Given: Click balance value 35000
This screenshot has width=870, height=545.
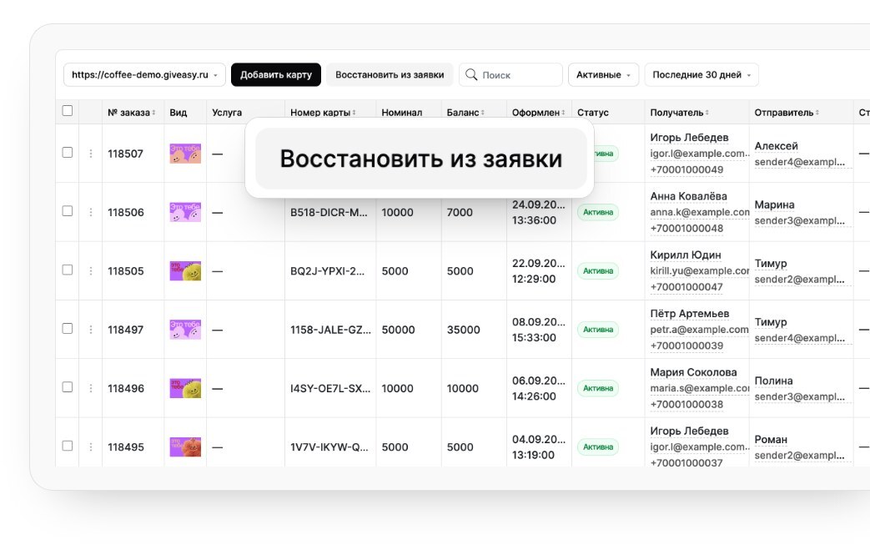Looking at the screenshot, I should 463,330.
